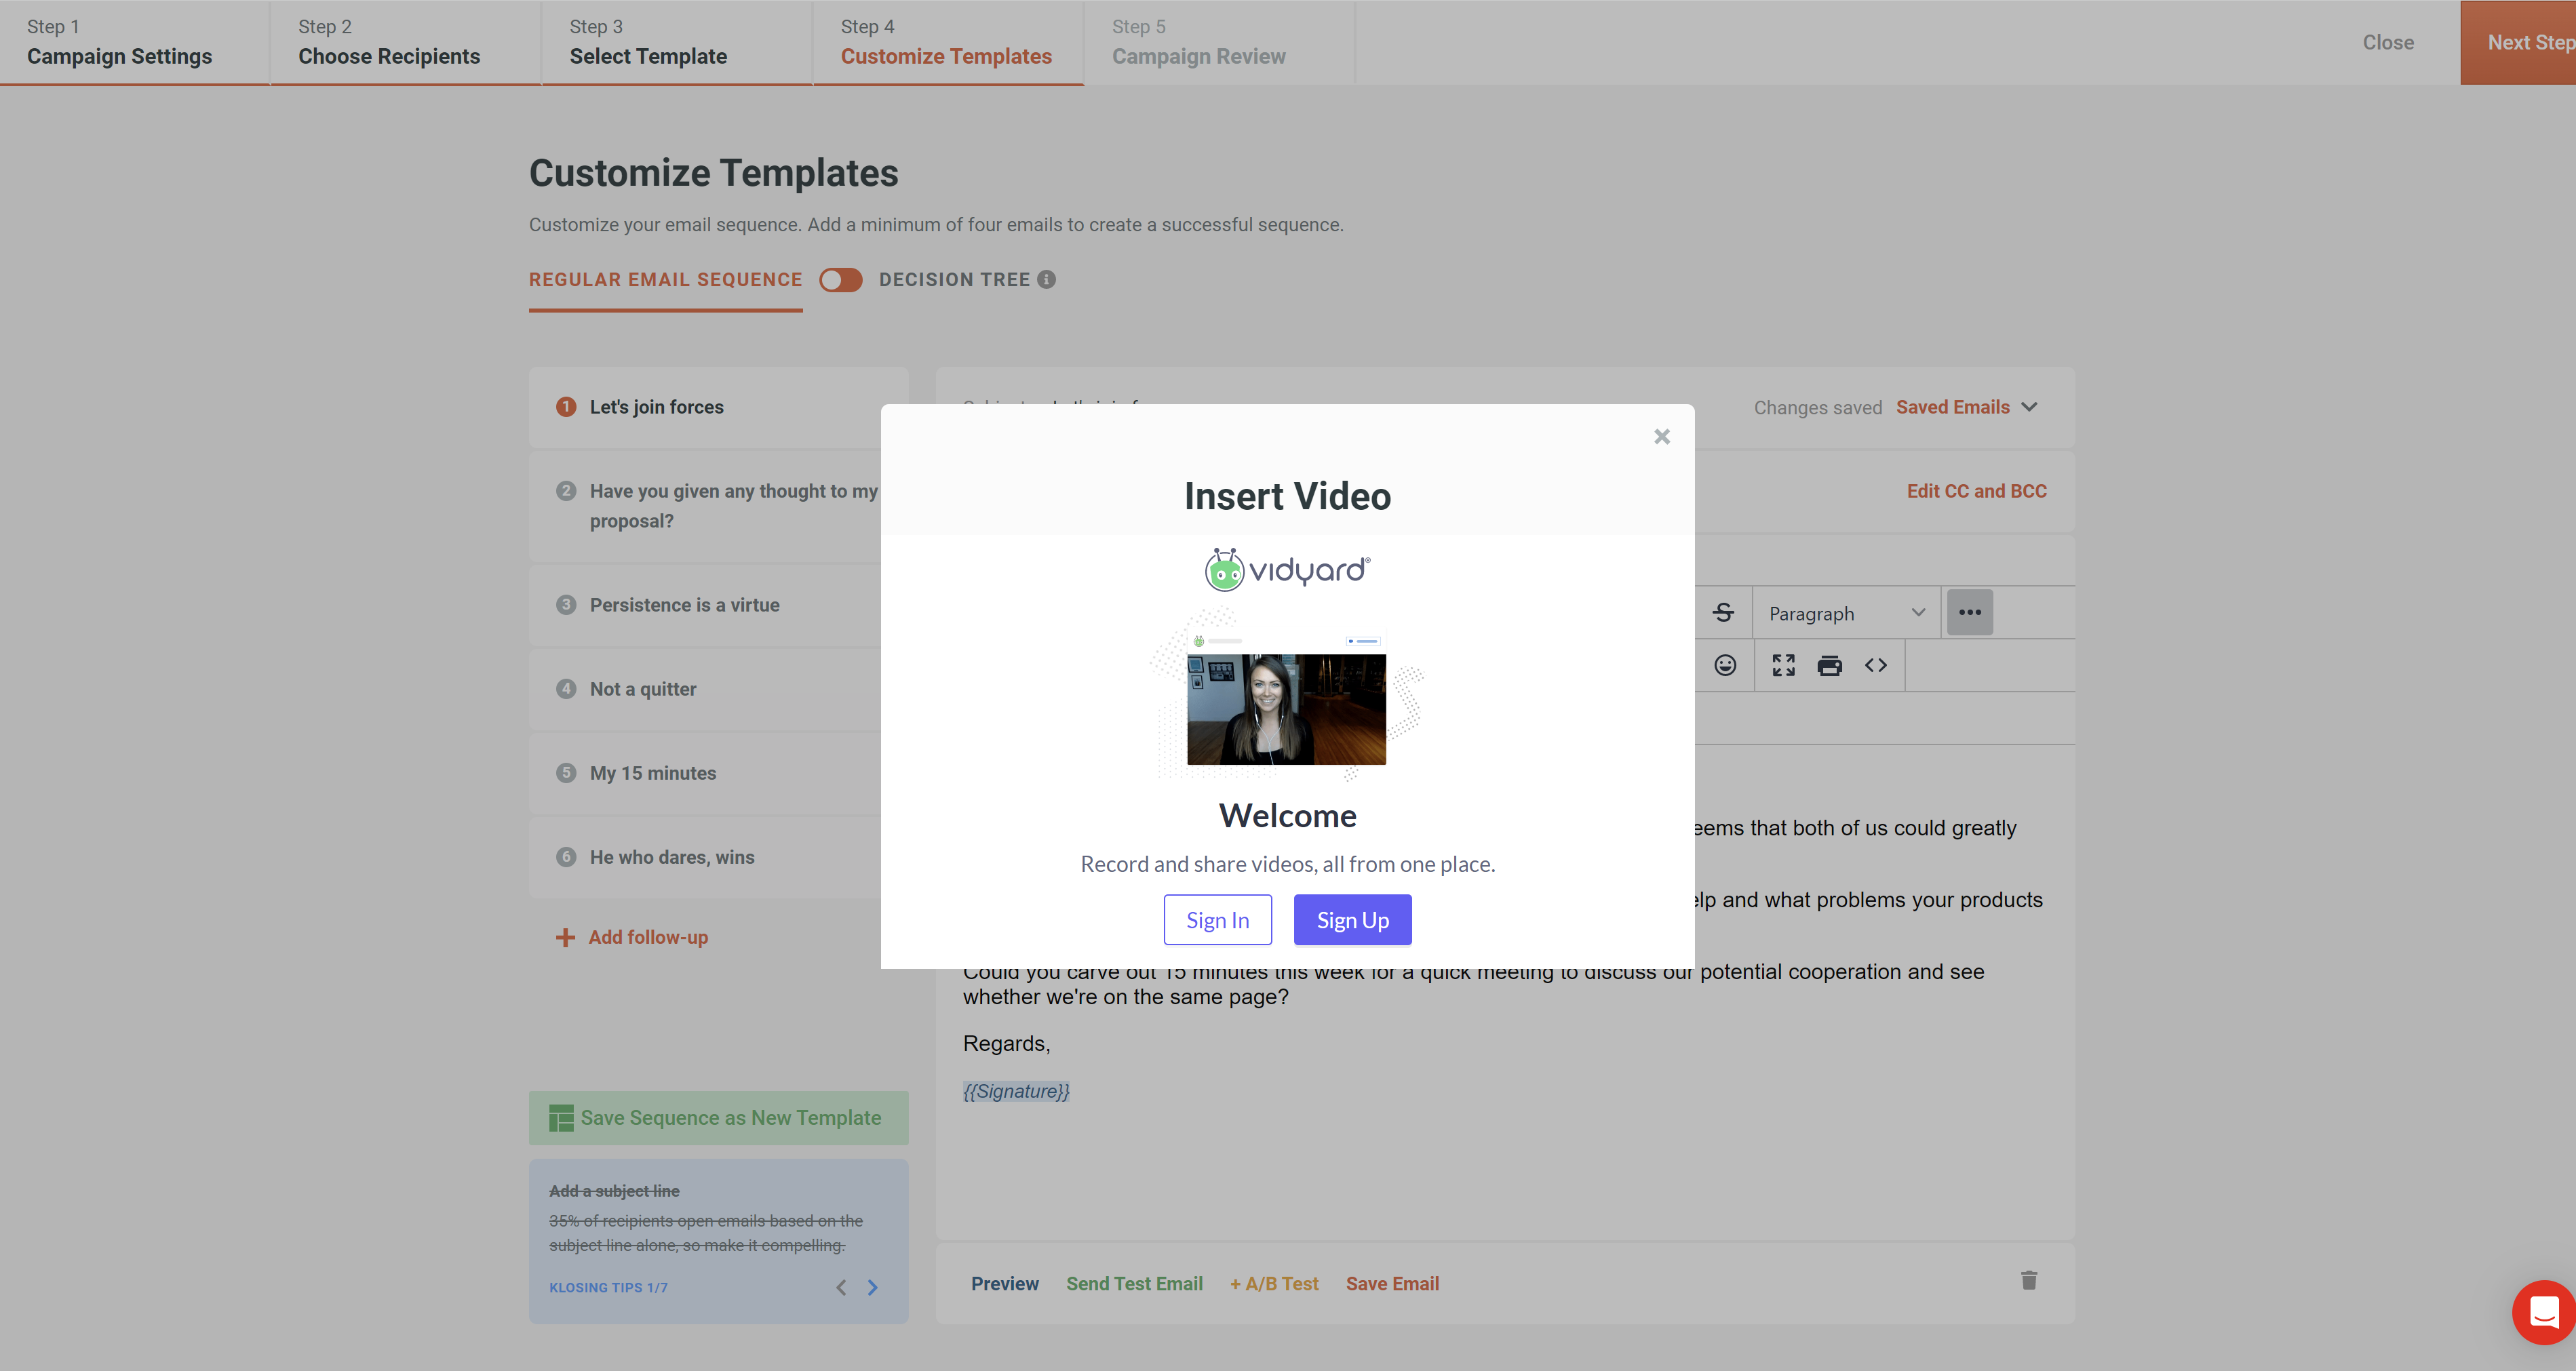Open the emoji picker icon
Screen dimensions: 2576x1371
(1725, 665)
